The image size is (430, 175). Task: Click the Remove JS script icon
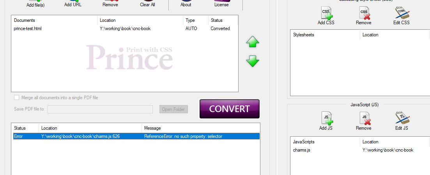pyautogui.click(x=363, y=120)
